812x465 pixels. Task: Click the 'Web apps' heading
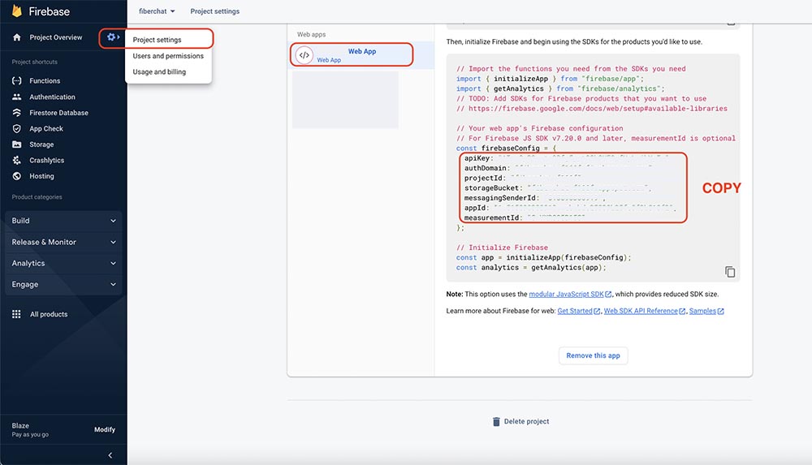coord(311,34)
